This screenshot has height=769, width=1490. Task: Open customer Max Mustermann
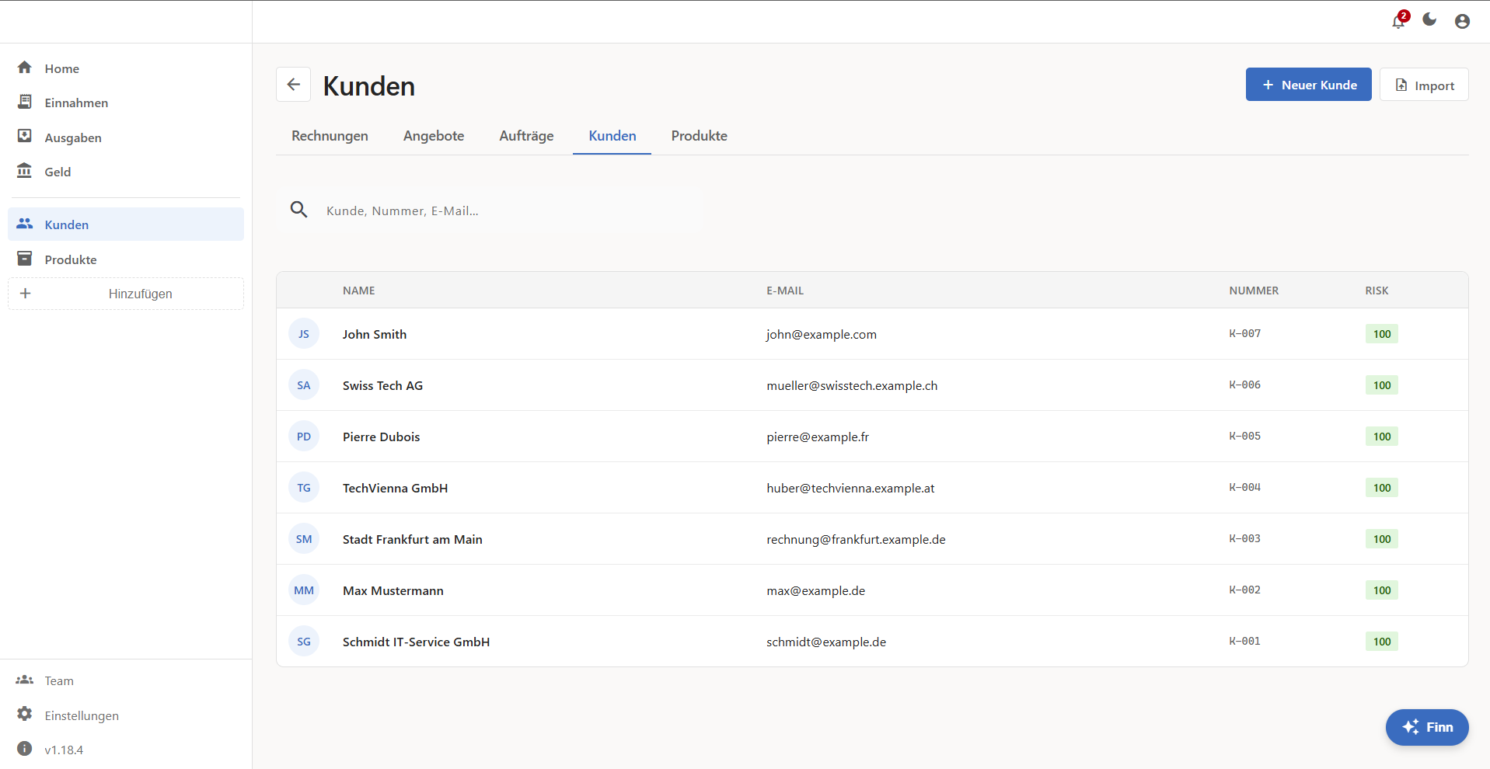393,590
